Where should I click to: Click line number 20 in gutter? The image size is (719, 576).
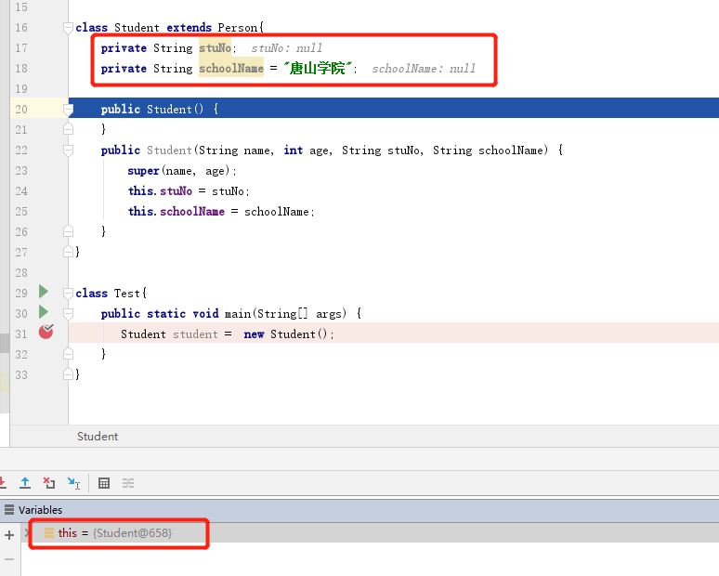(21, 109)
